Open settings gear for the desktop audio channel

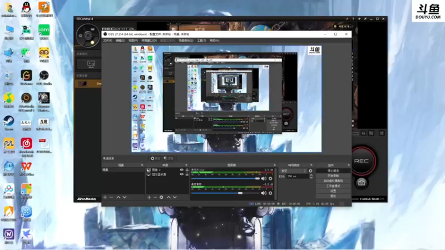coord(270,193)
